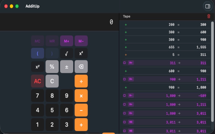Image resolution: width=215 pixels, height=134 pixels.
Task: Select tape row 300 = 900
Action: click(x=165, y=40)
